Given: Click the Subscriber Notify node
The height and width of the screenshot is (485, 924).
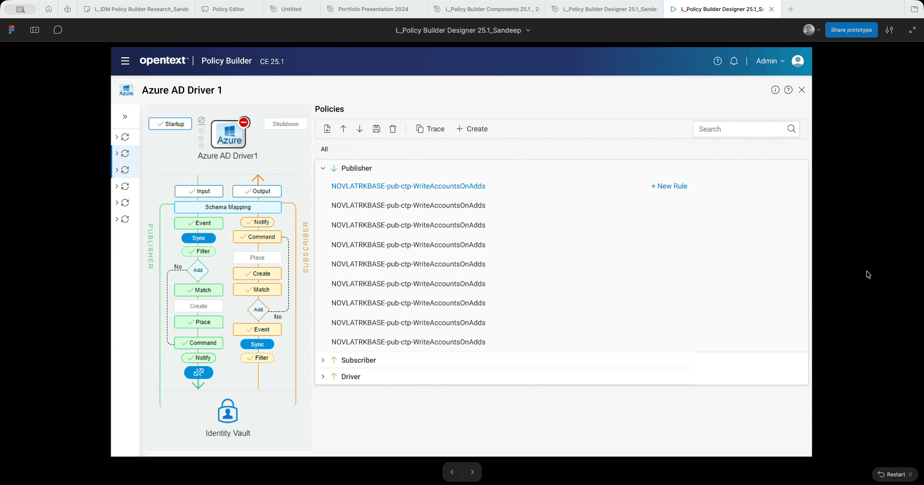Looking at the screenshot, I should click(257, 222).
